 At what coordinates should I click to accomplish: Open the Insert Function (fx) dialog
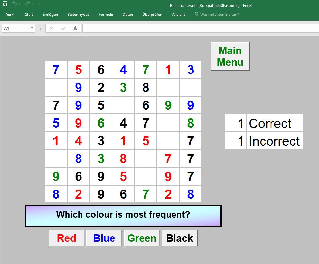75,28
